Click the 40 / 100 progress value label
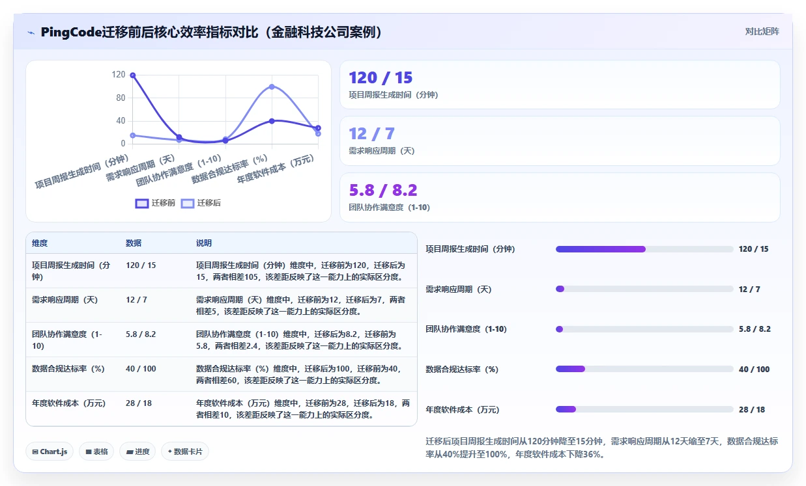This screenshot has width=806, height=486. 754,370
